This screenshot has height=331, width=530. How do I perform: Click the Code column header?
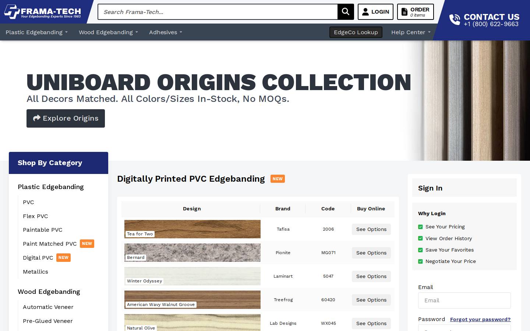pos(328,209)
